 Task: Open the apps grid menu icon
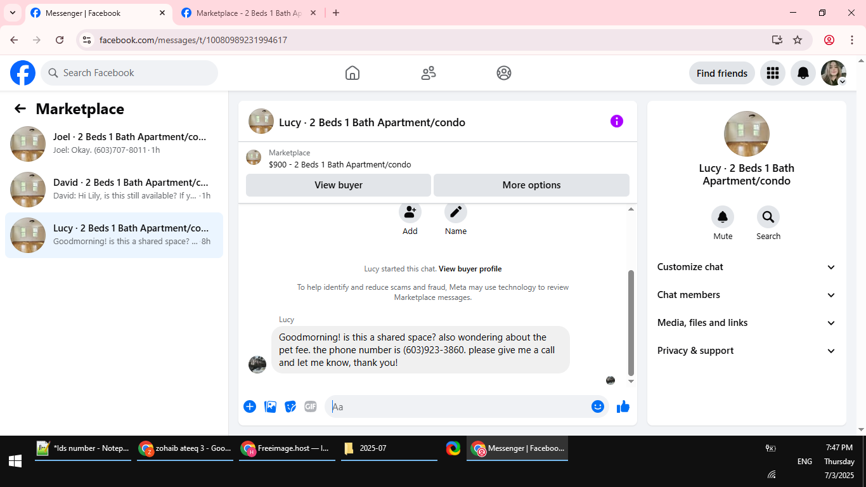(772, 73)
